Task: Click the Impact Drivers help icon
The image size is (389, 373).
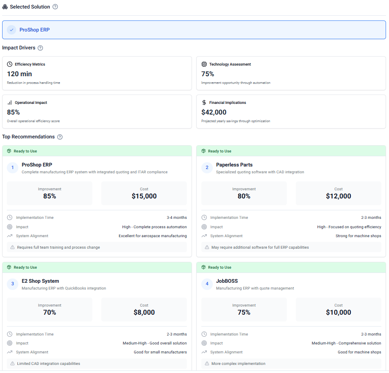Action: [x=40, y=48]
